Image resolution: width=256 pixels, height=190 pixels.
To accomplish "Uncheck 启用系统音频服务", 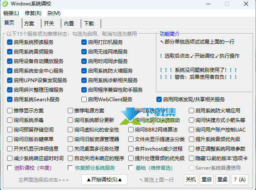I will click(10, 52).
